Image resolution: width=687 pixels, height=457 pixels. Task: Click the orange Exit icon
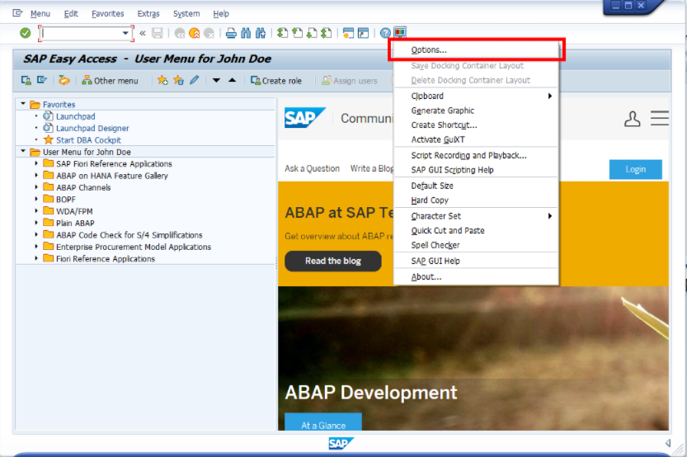point(194,33)
